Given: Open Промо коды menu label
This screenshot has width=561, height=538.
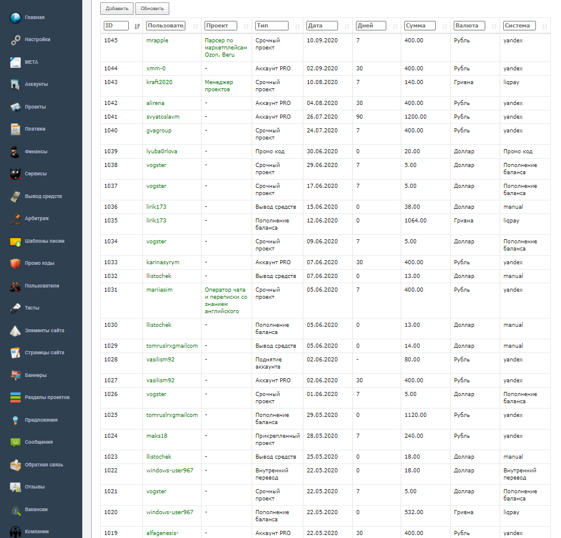Looking at the screenshot, I should (39, 264).
